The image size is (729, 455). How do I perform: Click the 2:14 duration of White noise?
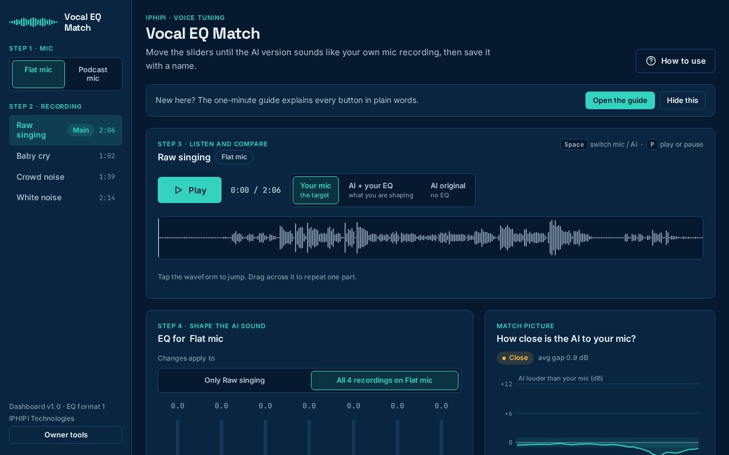tap(107, 197)
